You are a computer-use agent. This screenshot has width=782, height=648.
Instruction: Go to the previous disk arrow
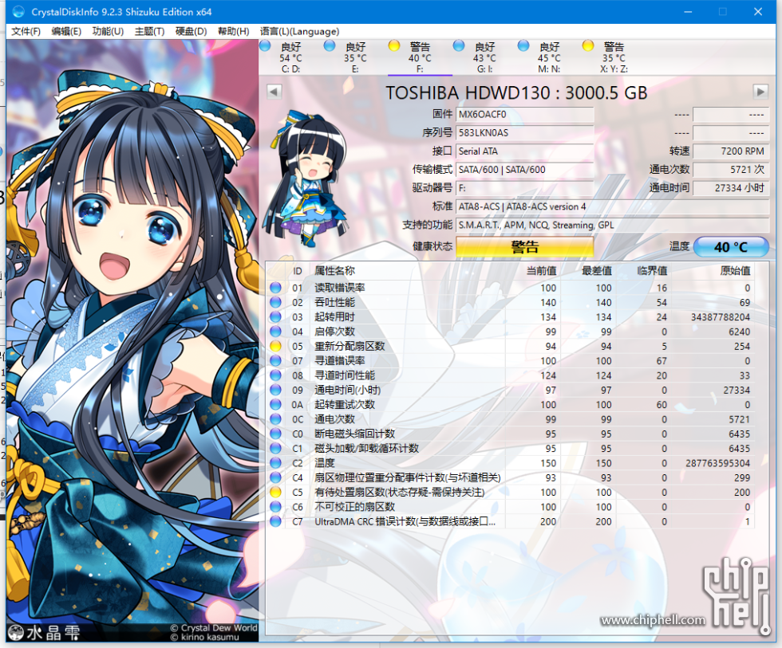274,92
